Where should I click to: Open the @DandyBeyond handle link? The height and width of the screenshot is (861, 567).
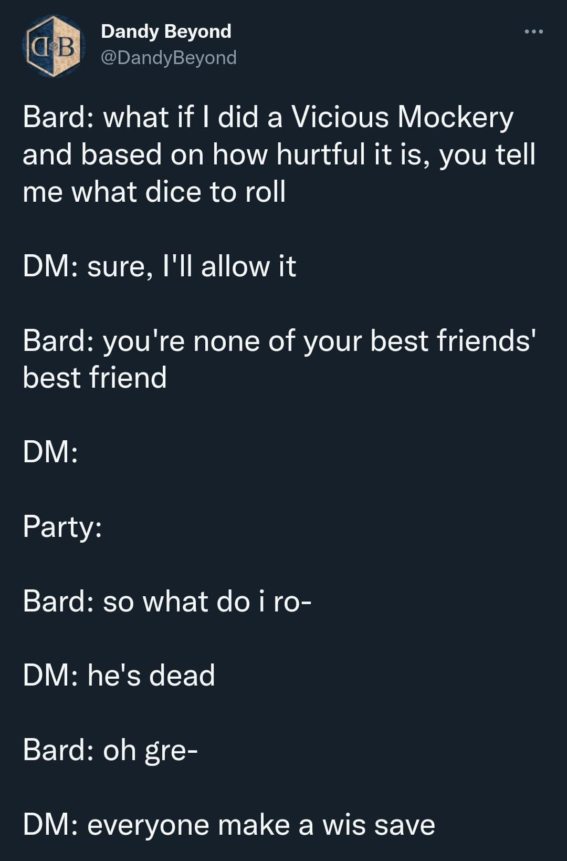(169, 57)
